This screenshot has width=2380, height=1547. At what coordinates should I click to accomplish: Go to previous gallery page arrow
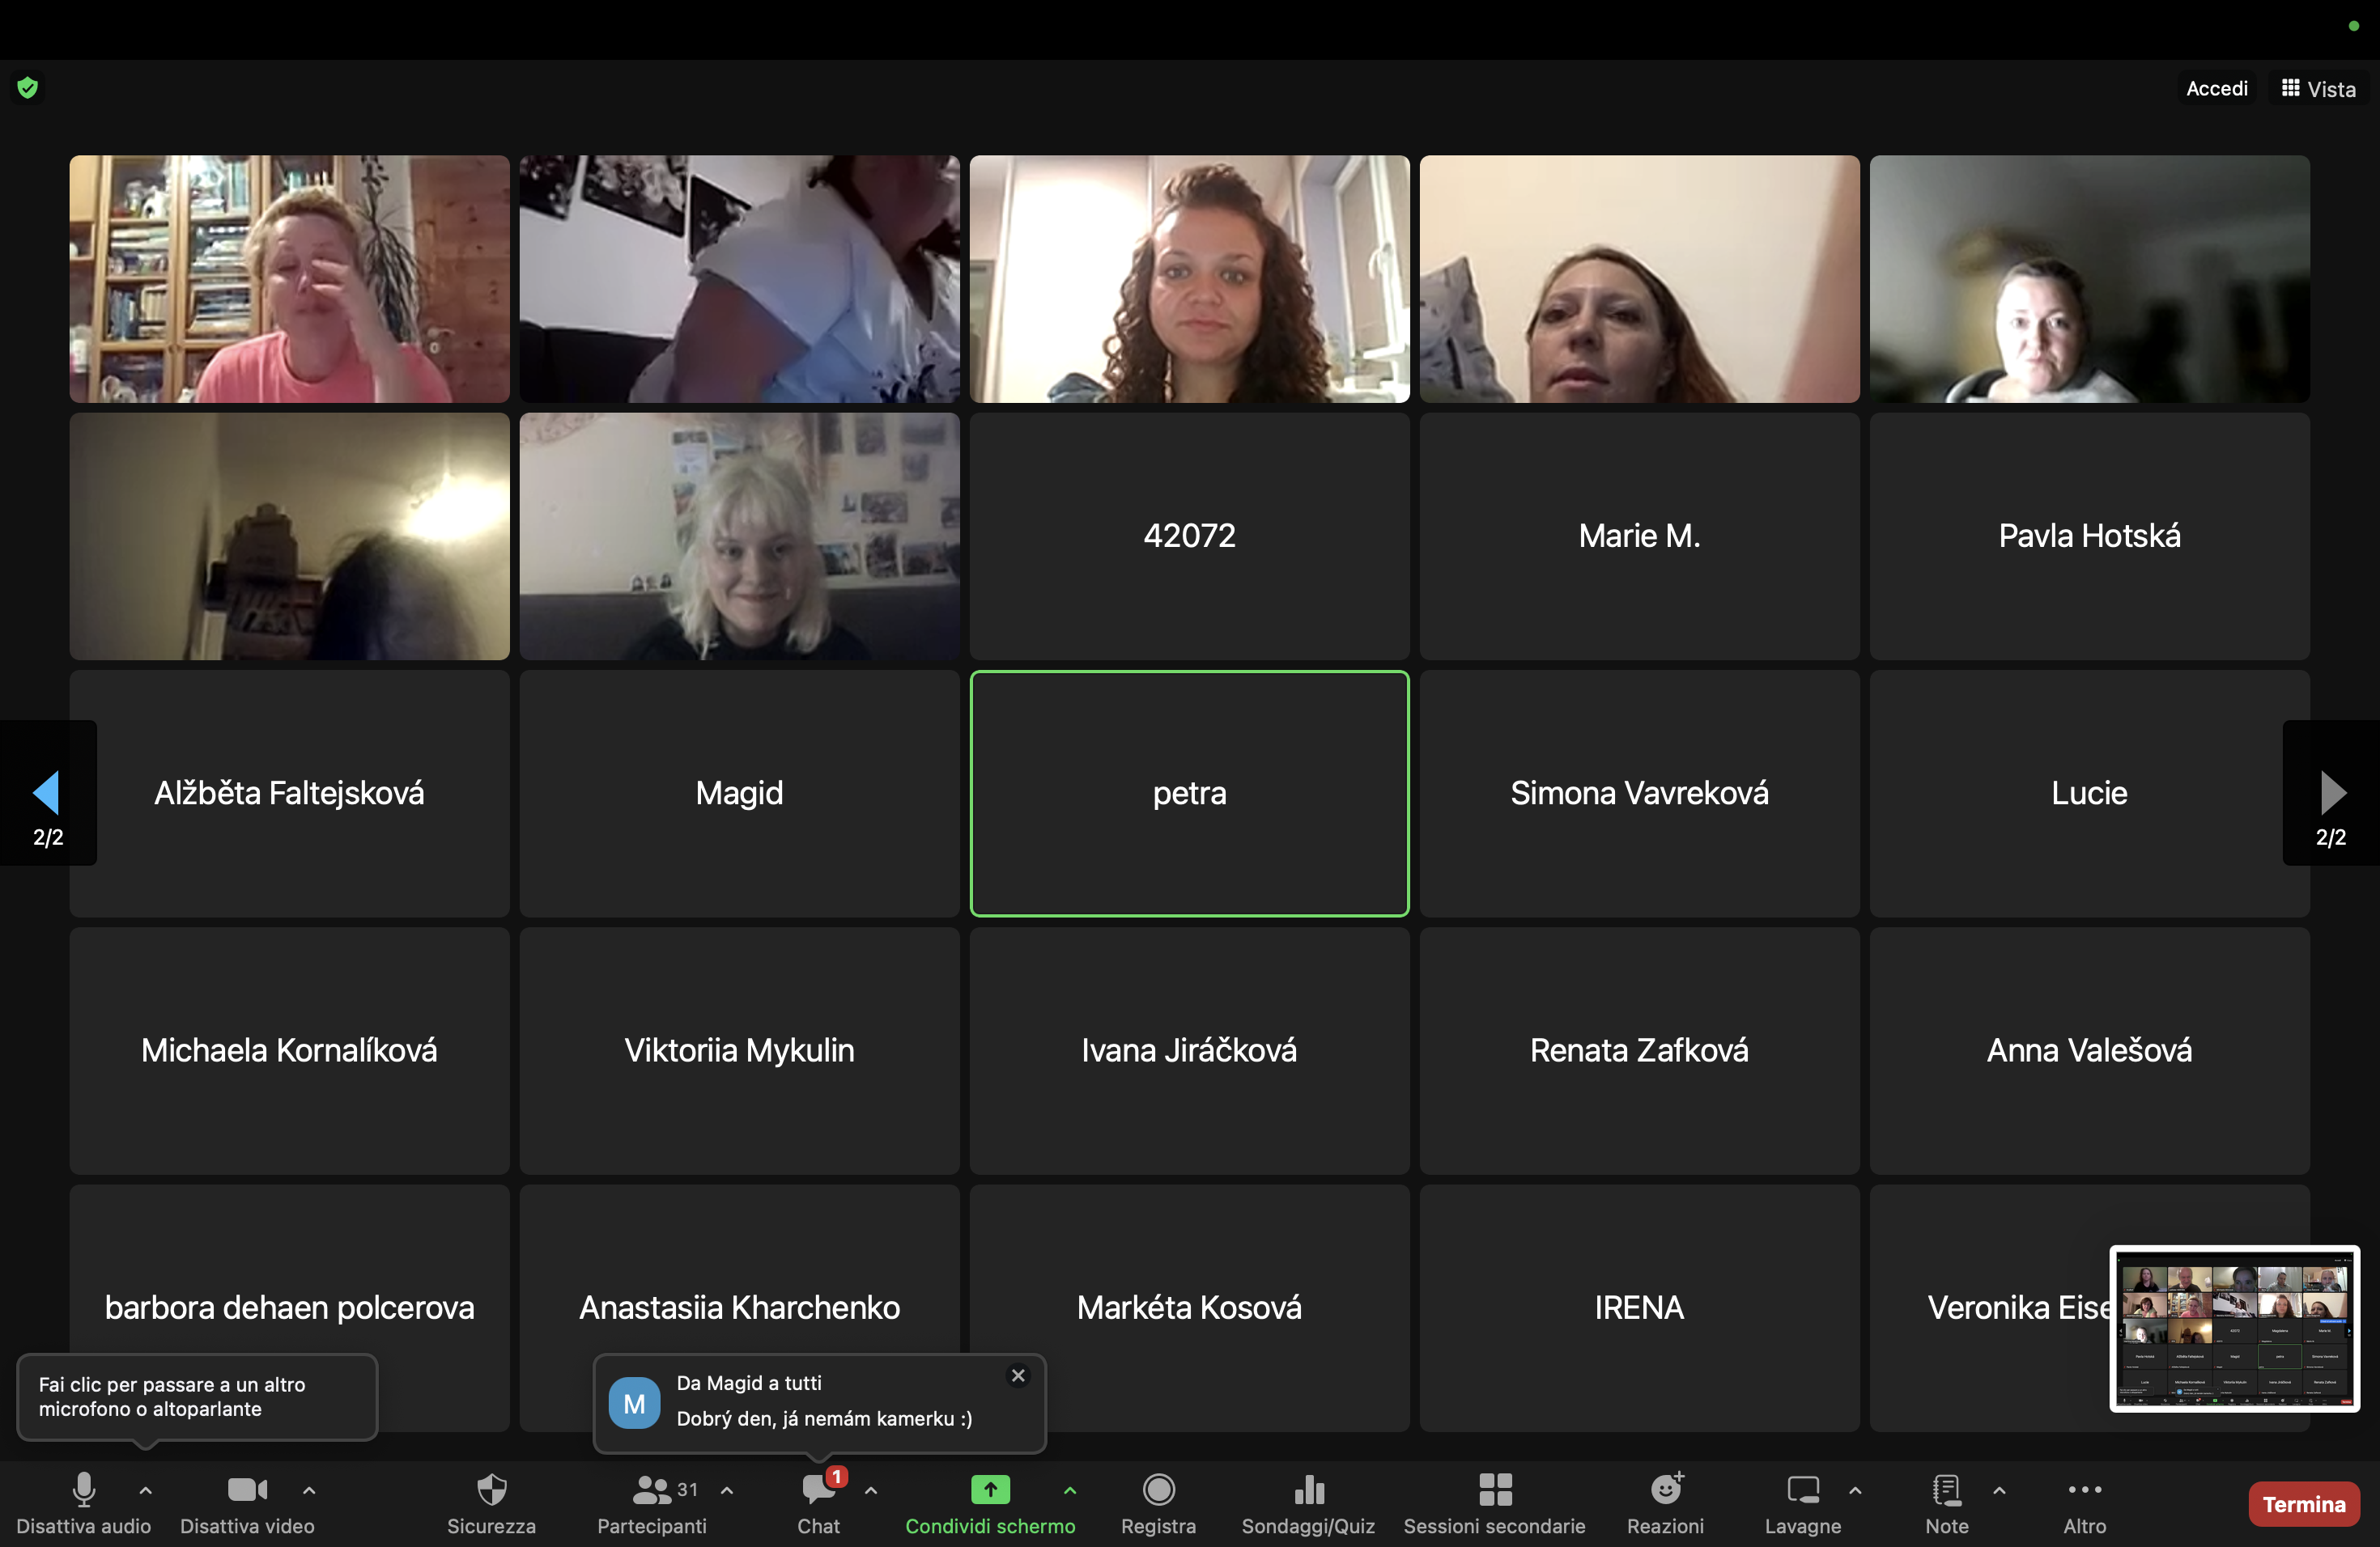47,792
